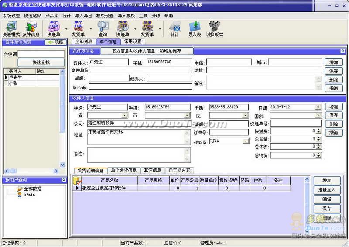Click the 批量加入 button
Screen dimensions: 349x247
[x=327, y=190]
